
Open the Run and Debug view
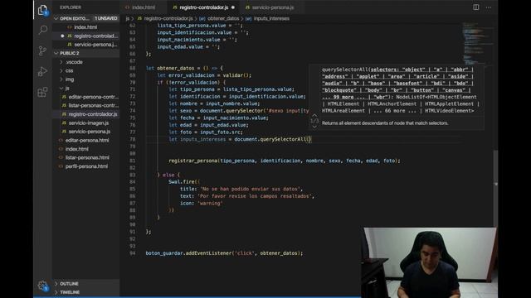(42, 71)
